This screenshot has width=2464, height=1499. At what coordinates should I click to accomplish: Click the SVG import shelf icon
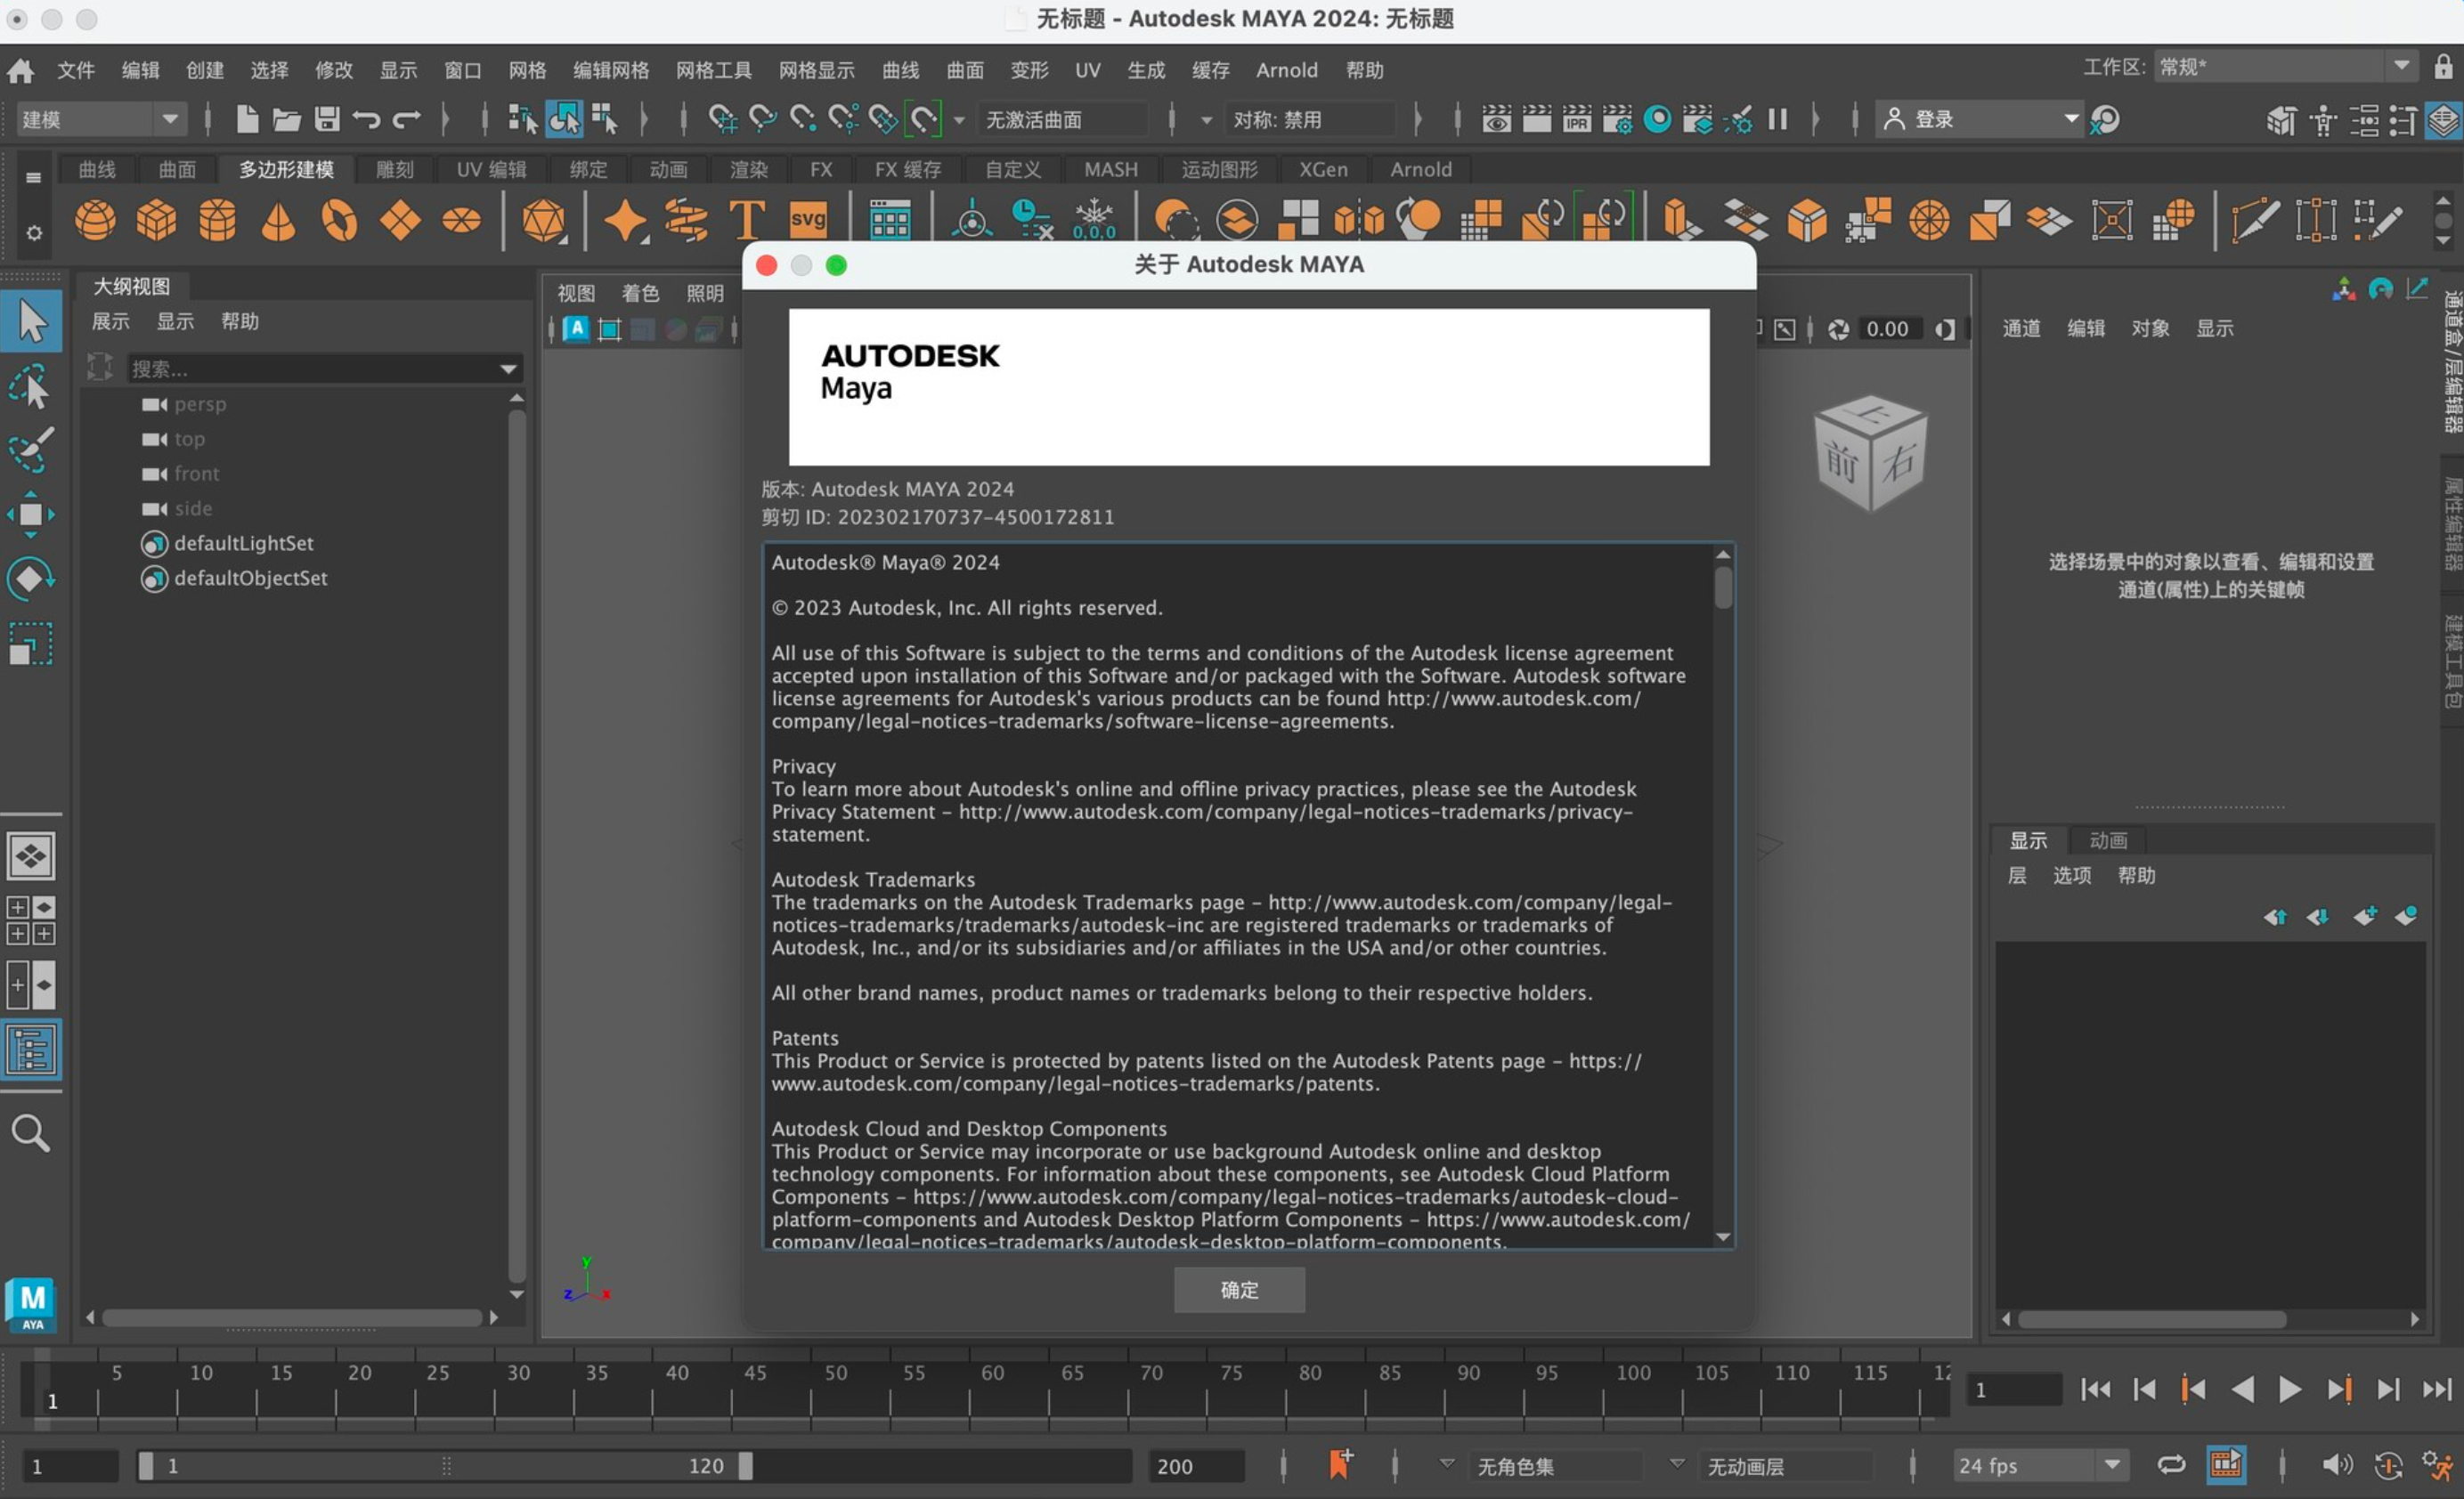click(x=808, y=220)
